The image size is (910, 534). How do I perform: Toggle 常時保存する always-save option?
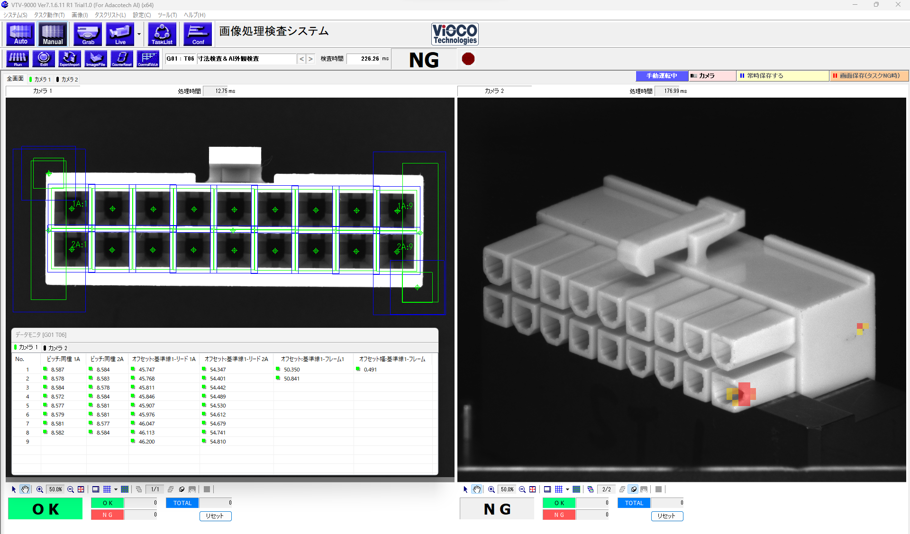pos(782,76)
